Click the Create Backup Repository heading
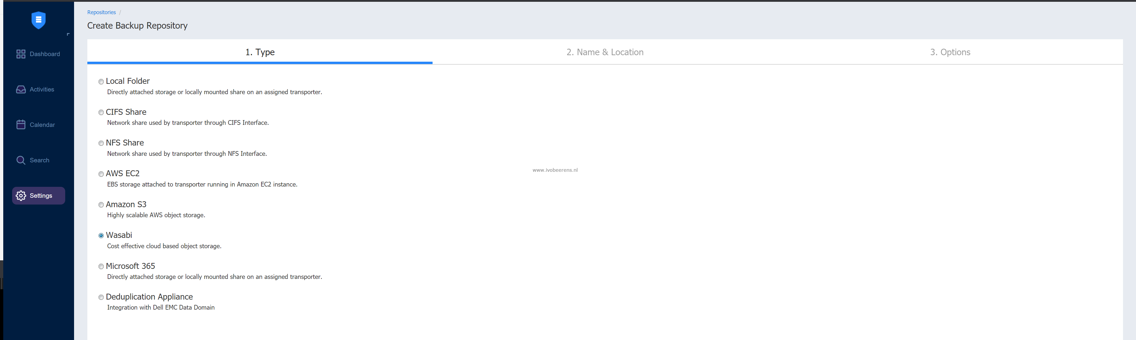1136x340 pixels. pyautogui.click(x=137, y=26)
